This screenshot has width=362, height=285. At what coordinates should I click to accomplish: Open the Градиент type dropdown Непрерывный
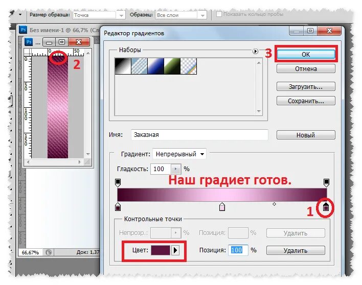(x=179, y=154)
